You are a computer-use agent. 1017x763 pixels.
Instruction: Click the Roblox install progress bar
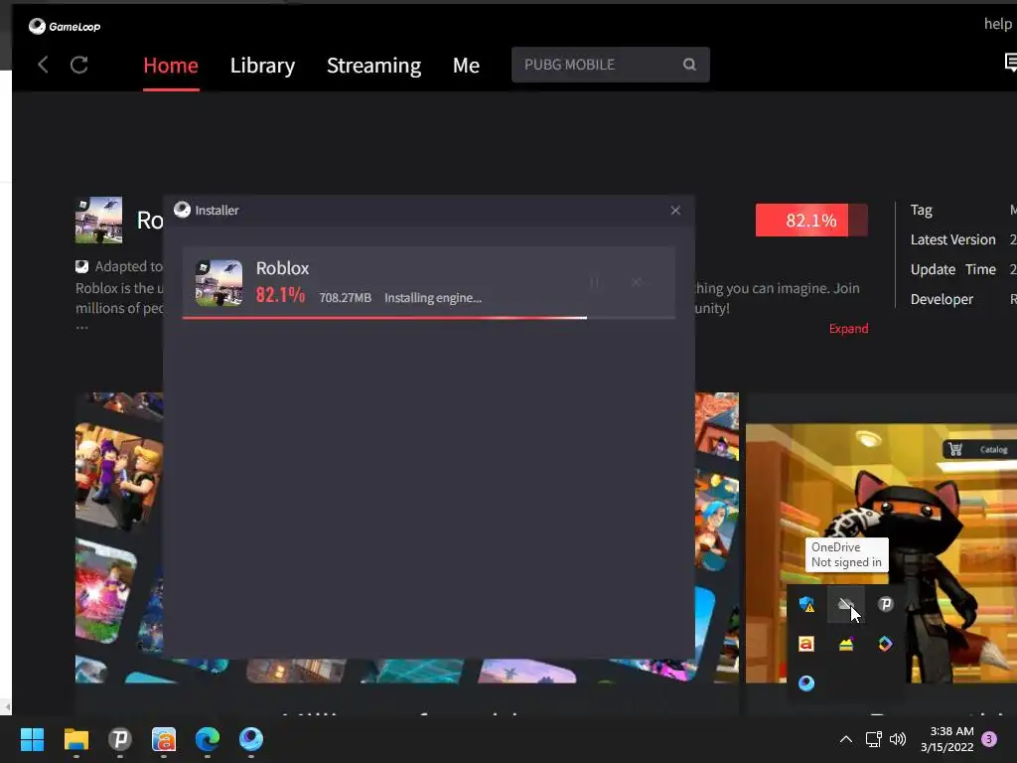point(429,318)
